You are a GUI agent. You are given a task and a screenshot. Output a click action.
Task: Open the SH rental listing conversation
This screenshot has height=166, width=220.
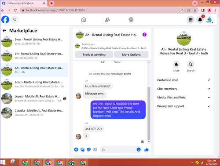pos(34,56)
